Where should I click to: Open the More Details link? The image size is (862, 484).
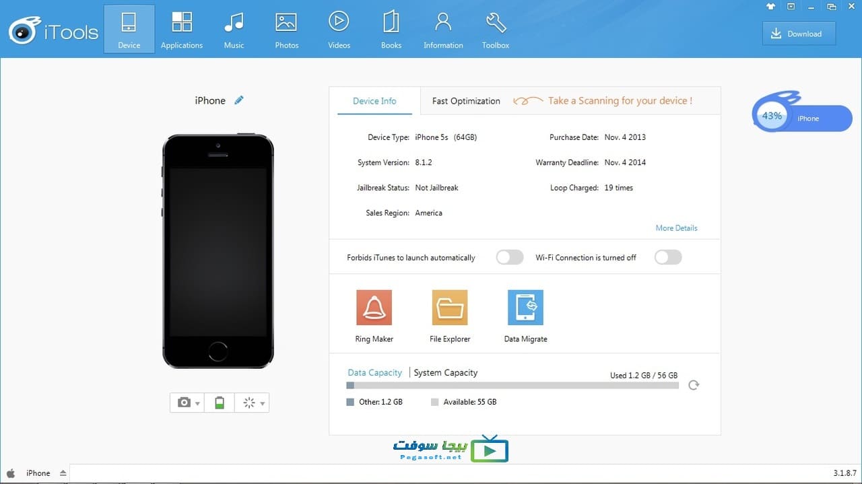click(676, 228)
